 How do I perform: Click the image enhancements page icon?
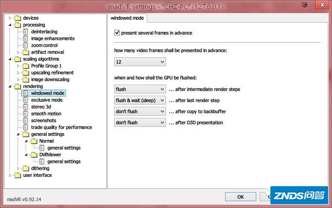pos(25,38)
